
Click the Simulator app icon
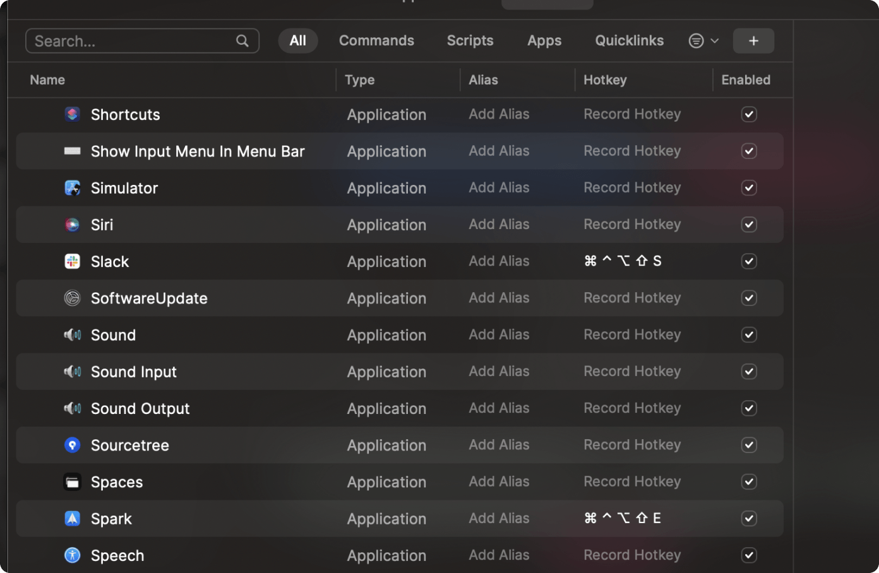coord(73,188)
